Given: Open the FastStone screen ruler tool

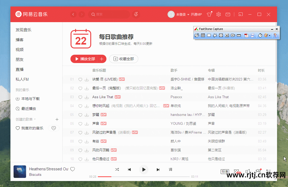Looking at the screenshot, I should (239, 35).
